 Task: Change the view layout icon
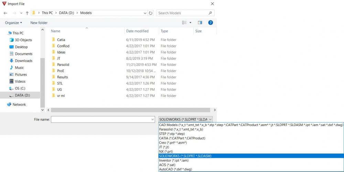coord(184,23)
